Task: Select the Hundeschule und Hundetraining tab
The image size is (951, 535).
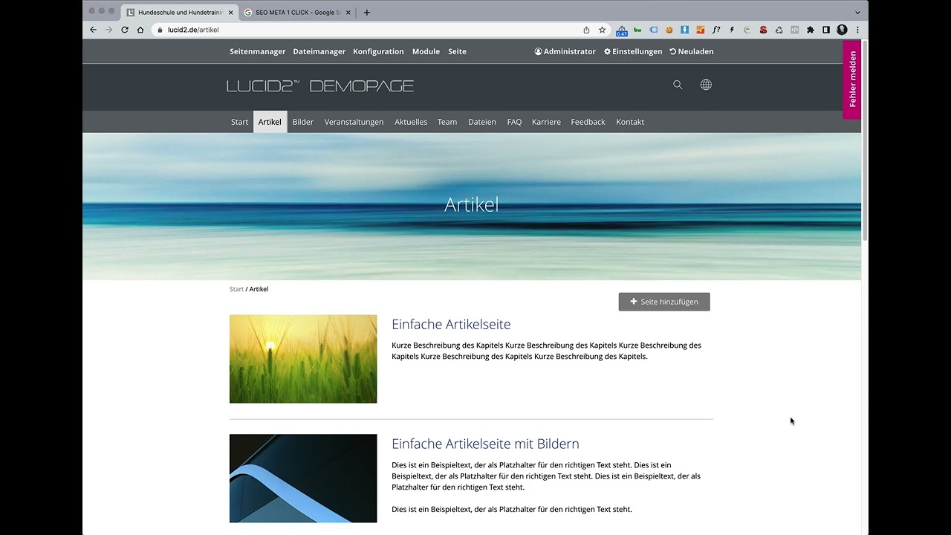Action: coord(179,13)
